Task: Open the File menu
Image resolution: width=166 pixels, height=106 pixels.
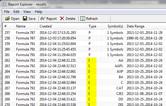Action: click(x=7, y=12)
